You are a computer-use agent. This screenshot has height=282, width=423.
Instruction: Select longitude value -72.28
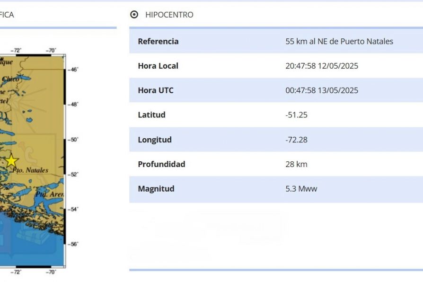point(296,140)
